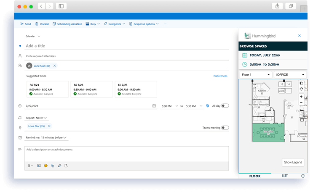313x192 pixels.
Task: Click the Hummingbird logo
Action: coord(247,36)
